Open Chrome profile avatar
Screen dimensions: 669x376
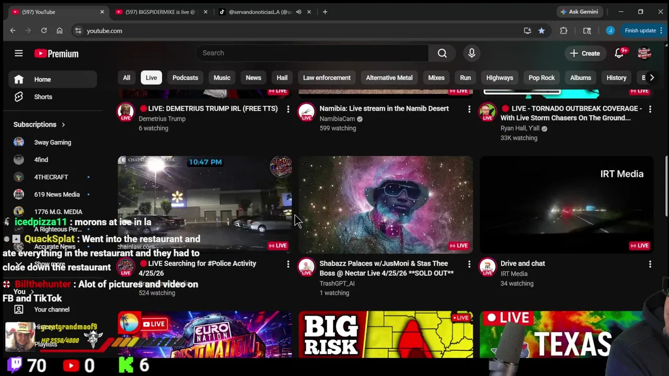pyautogui.click(x=610, y=31)
